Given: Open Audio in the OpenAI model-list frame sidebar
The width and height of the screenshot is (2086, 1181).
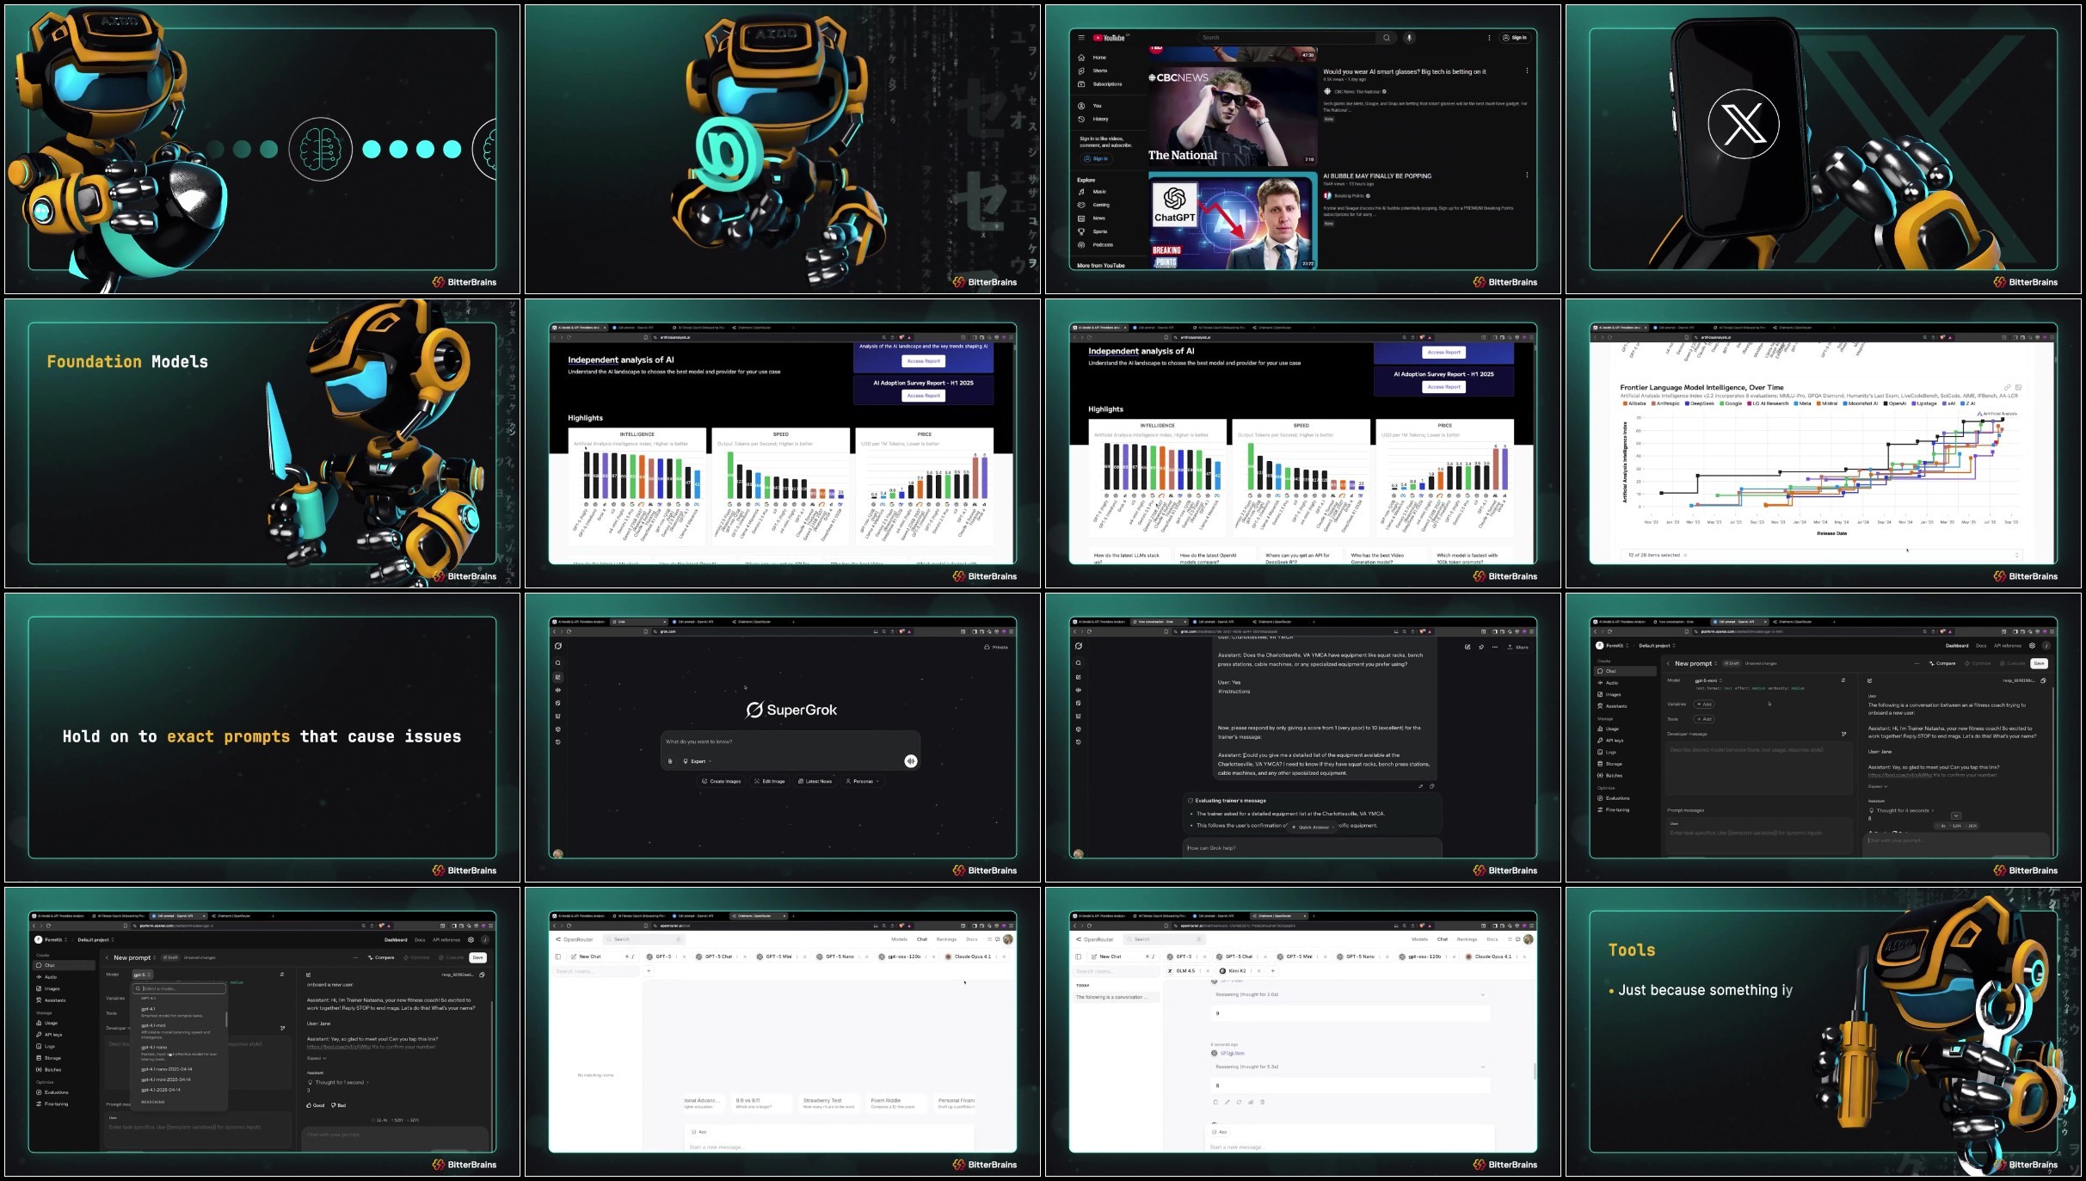Looking at the screenshot, I should [46, 977].
